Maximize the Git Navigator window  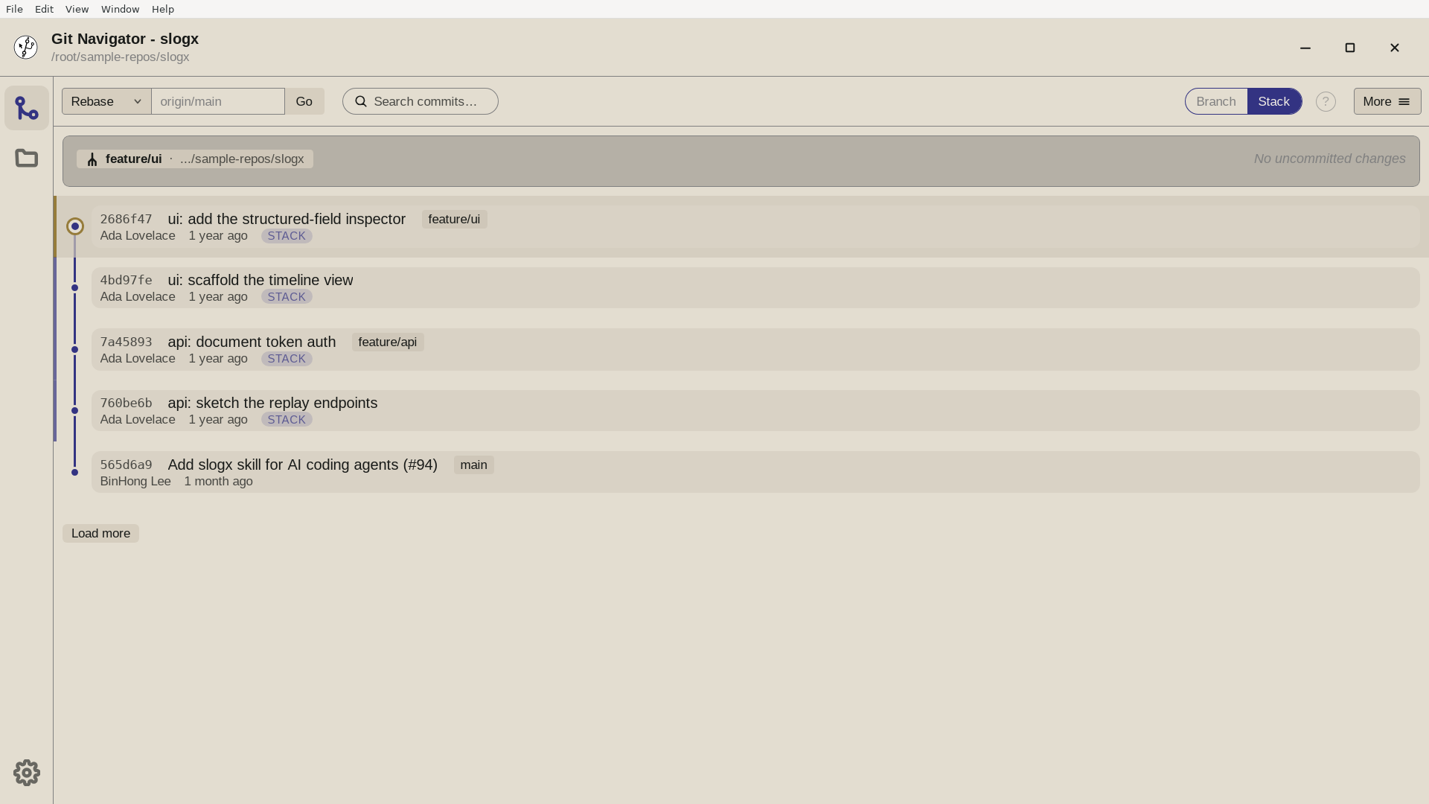[x=1350, y=48]
